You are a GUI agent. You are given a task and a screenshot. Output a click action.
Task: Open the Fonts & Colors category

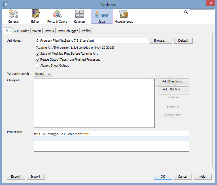point(57,16)
